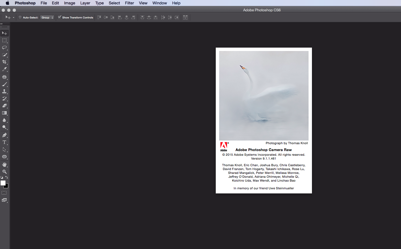Select the Ellipse shape tool

(x=4, y=157)
